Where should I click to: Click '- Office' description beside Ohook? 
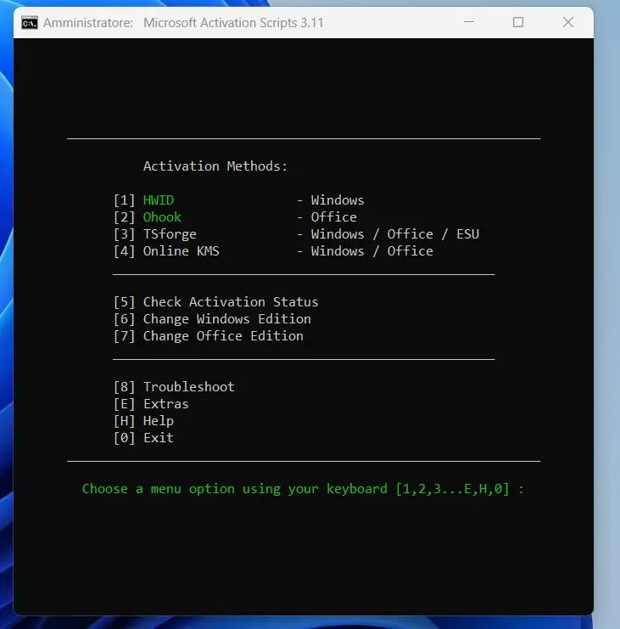(x=327, y=217)
